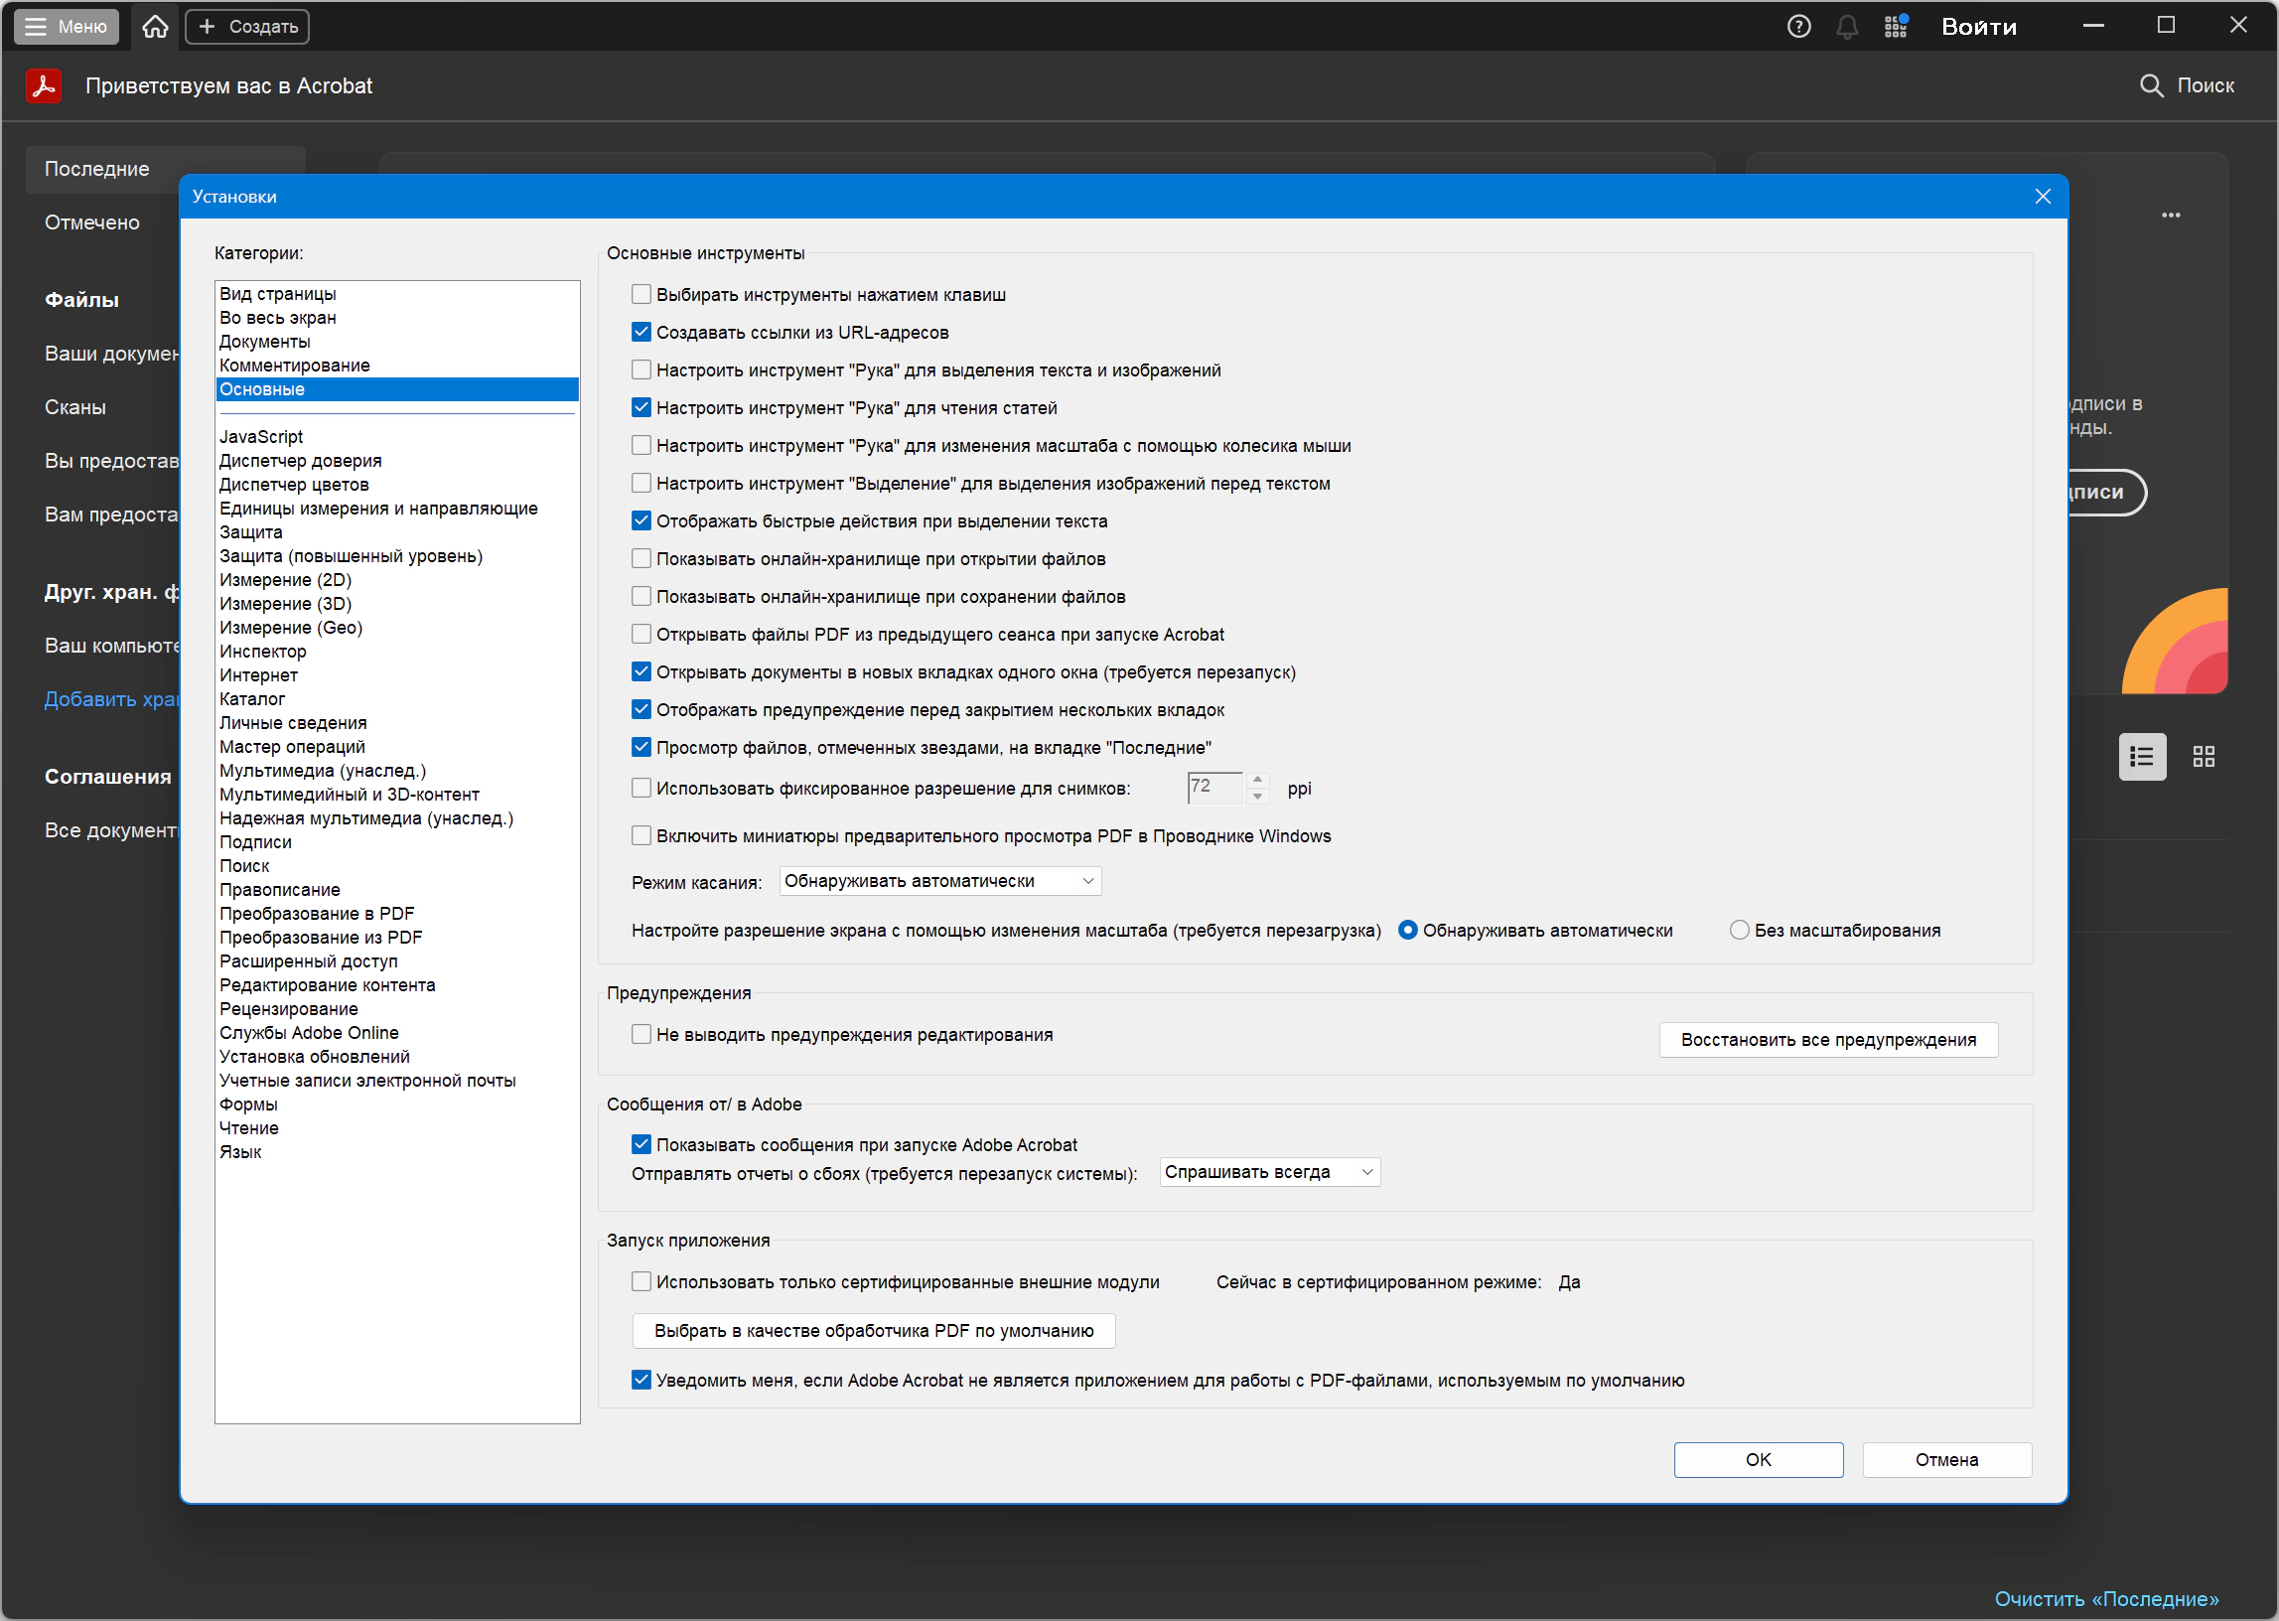Open the hamburger Меню button
This screenshot has height=1621, width=2279.
tap(66, 27)
